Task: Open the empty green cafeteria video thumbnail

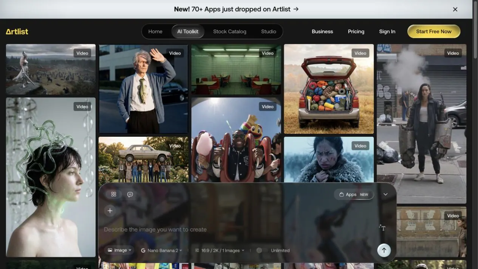Action: (236, 69)
